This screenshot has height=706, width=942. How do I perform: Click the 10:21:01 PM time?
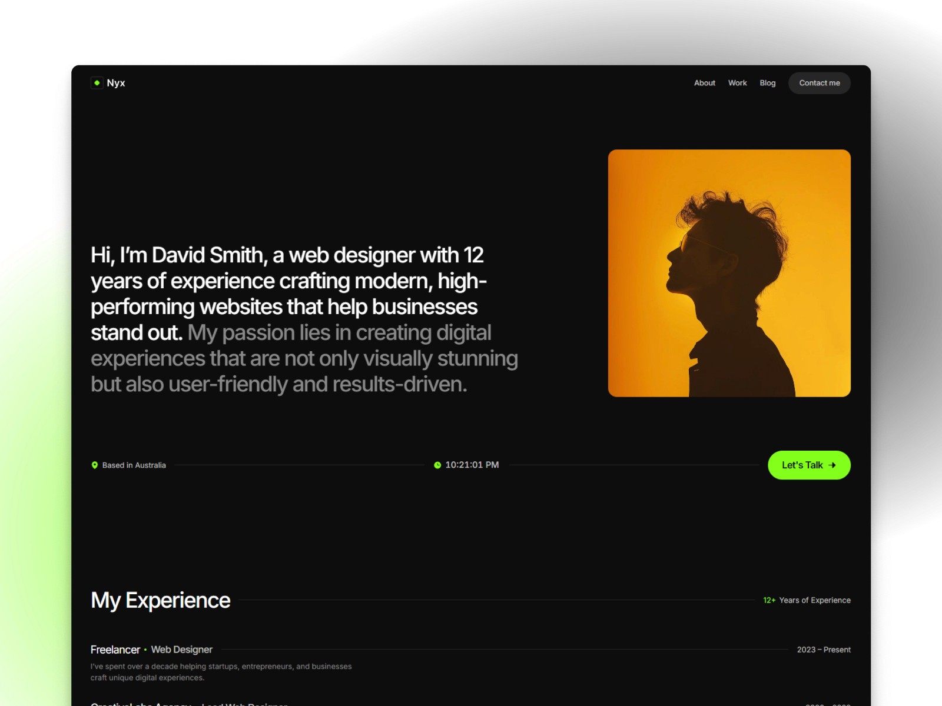pyautogui.click(x=472, y=465)
